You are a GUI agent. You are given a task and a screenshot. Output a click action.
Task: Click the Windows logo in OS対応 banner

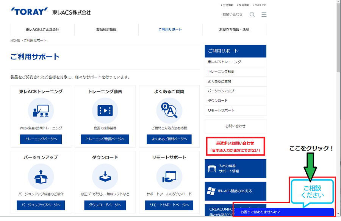coord(211,191)
